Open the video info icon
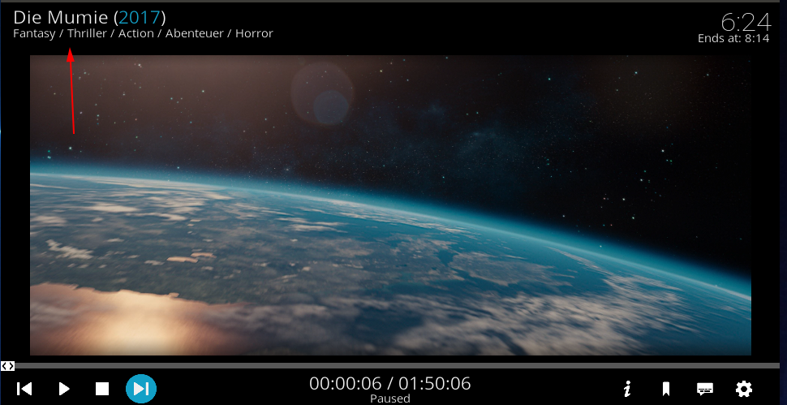 [x=626, y=389]
